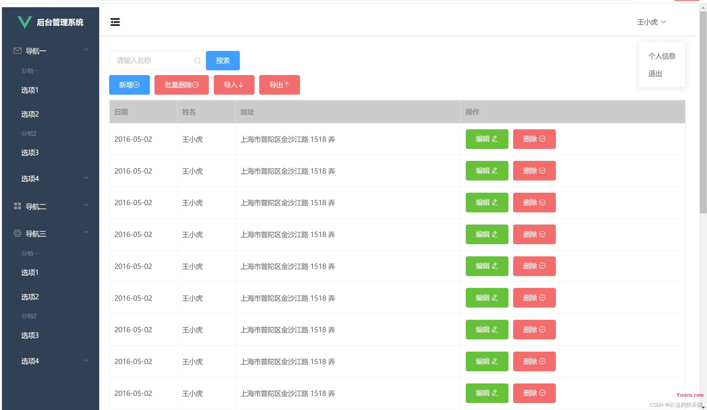
Task: Click 搜索 button to perform search
Action: (222, 61)
